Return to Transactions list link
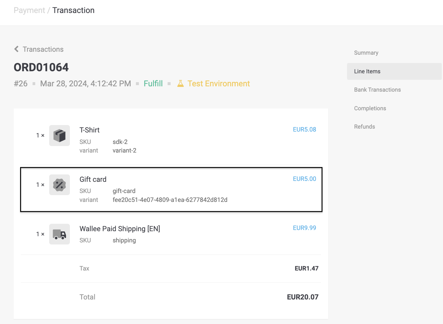Image resolution: width=443 pixels, height=324 pixels. (x=43, y=49)
